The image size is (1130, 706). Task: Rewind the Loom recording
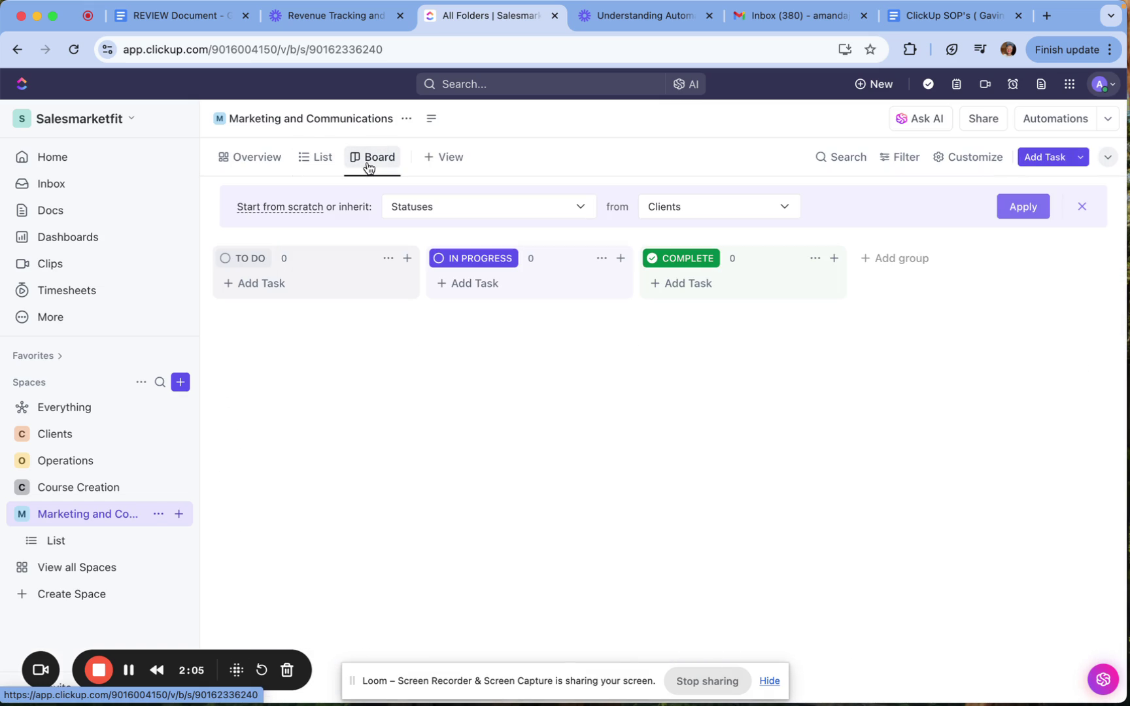tap(157, 670)
